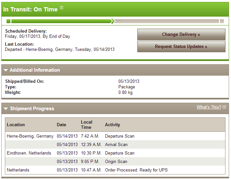Click the Change Delivery button
Image resolution: width=231 pixels, height=179 pixels.
(x=181, y=35)
